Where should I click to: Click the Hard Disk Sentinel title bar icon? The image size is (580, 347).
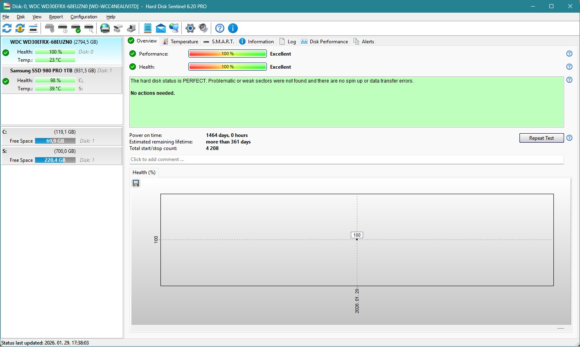[x=7, y=6]
